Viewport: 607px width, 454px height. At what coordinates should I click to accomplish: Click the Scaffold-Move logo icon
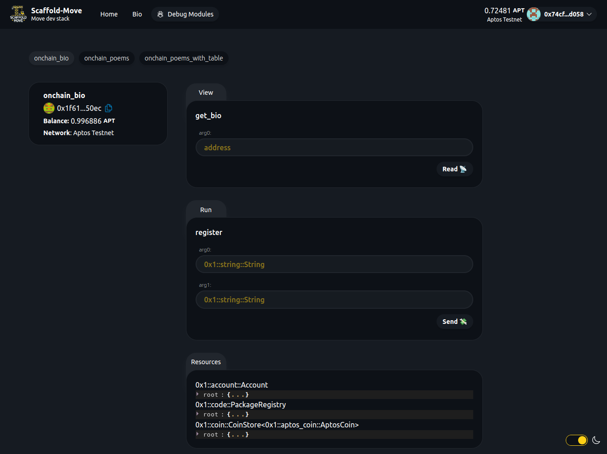[x=18, y=14]
